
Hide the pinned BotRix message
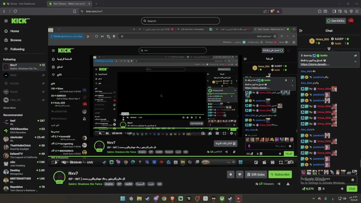(x=355, y=56)
